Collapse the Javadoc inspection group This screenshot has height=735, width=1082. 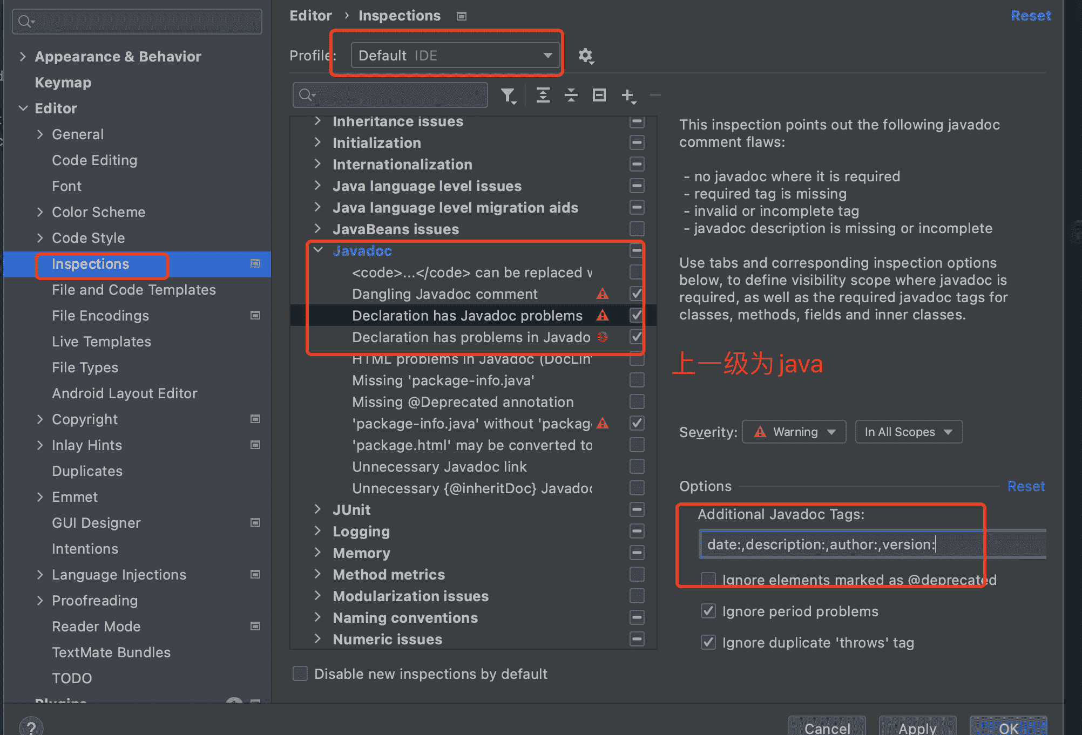point(318,250)
